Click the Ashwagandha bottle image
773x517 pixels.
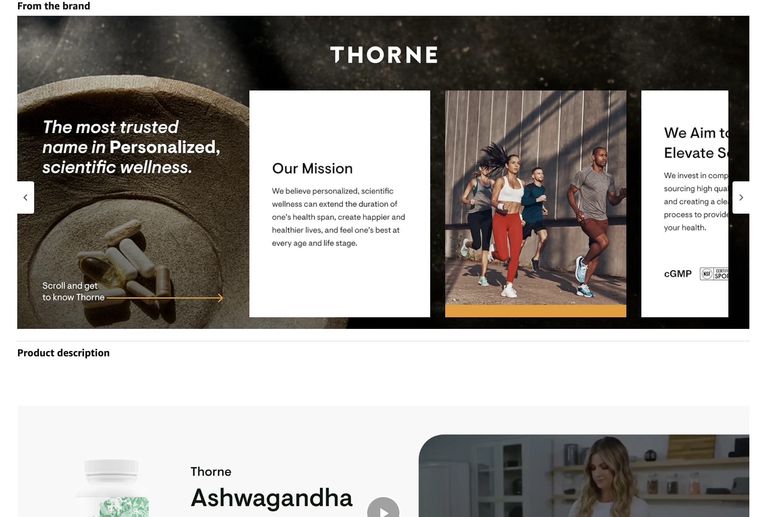click(112, 488)
